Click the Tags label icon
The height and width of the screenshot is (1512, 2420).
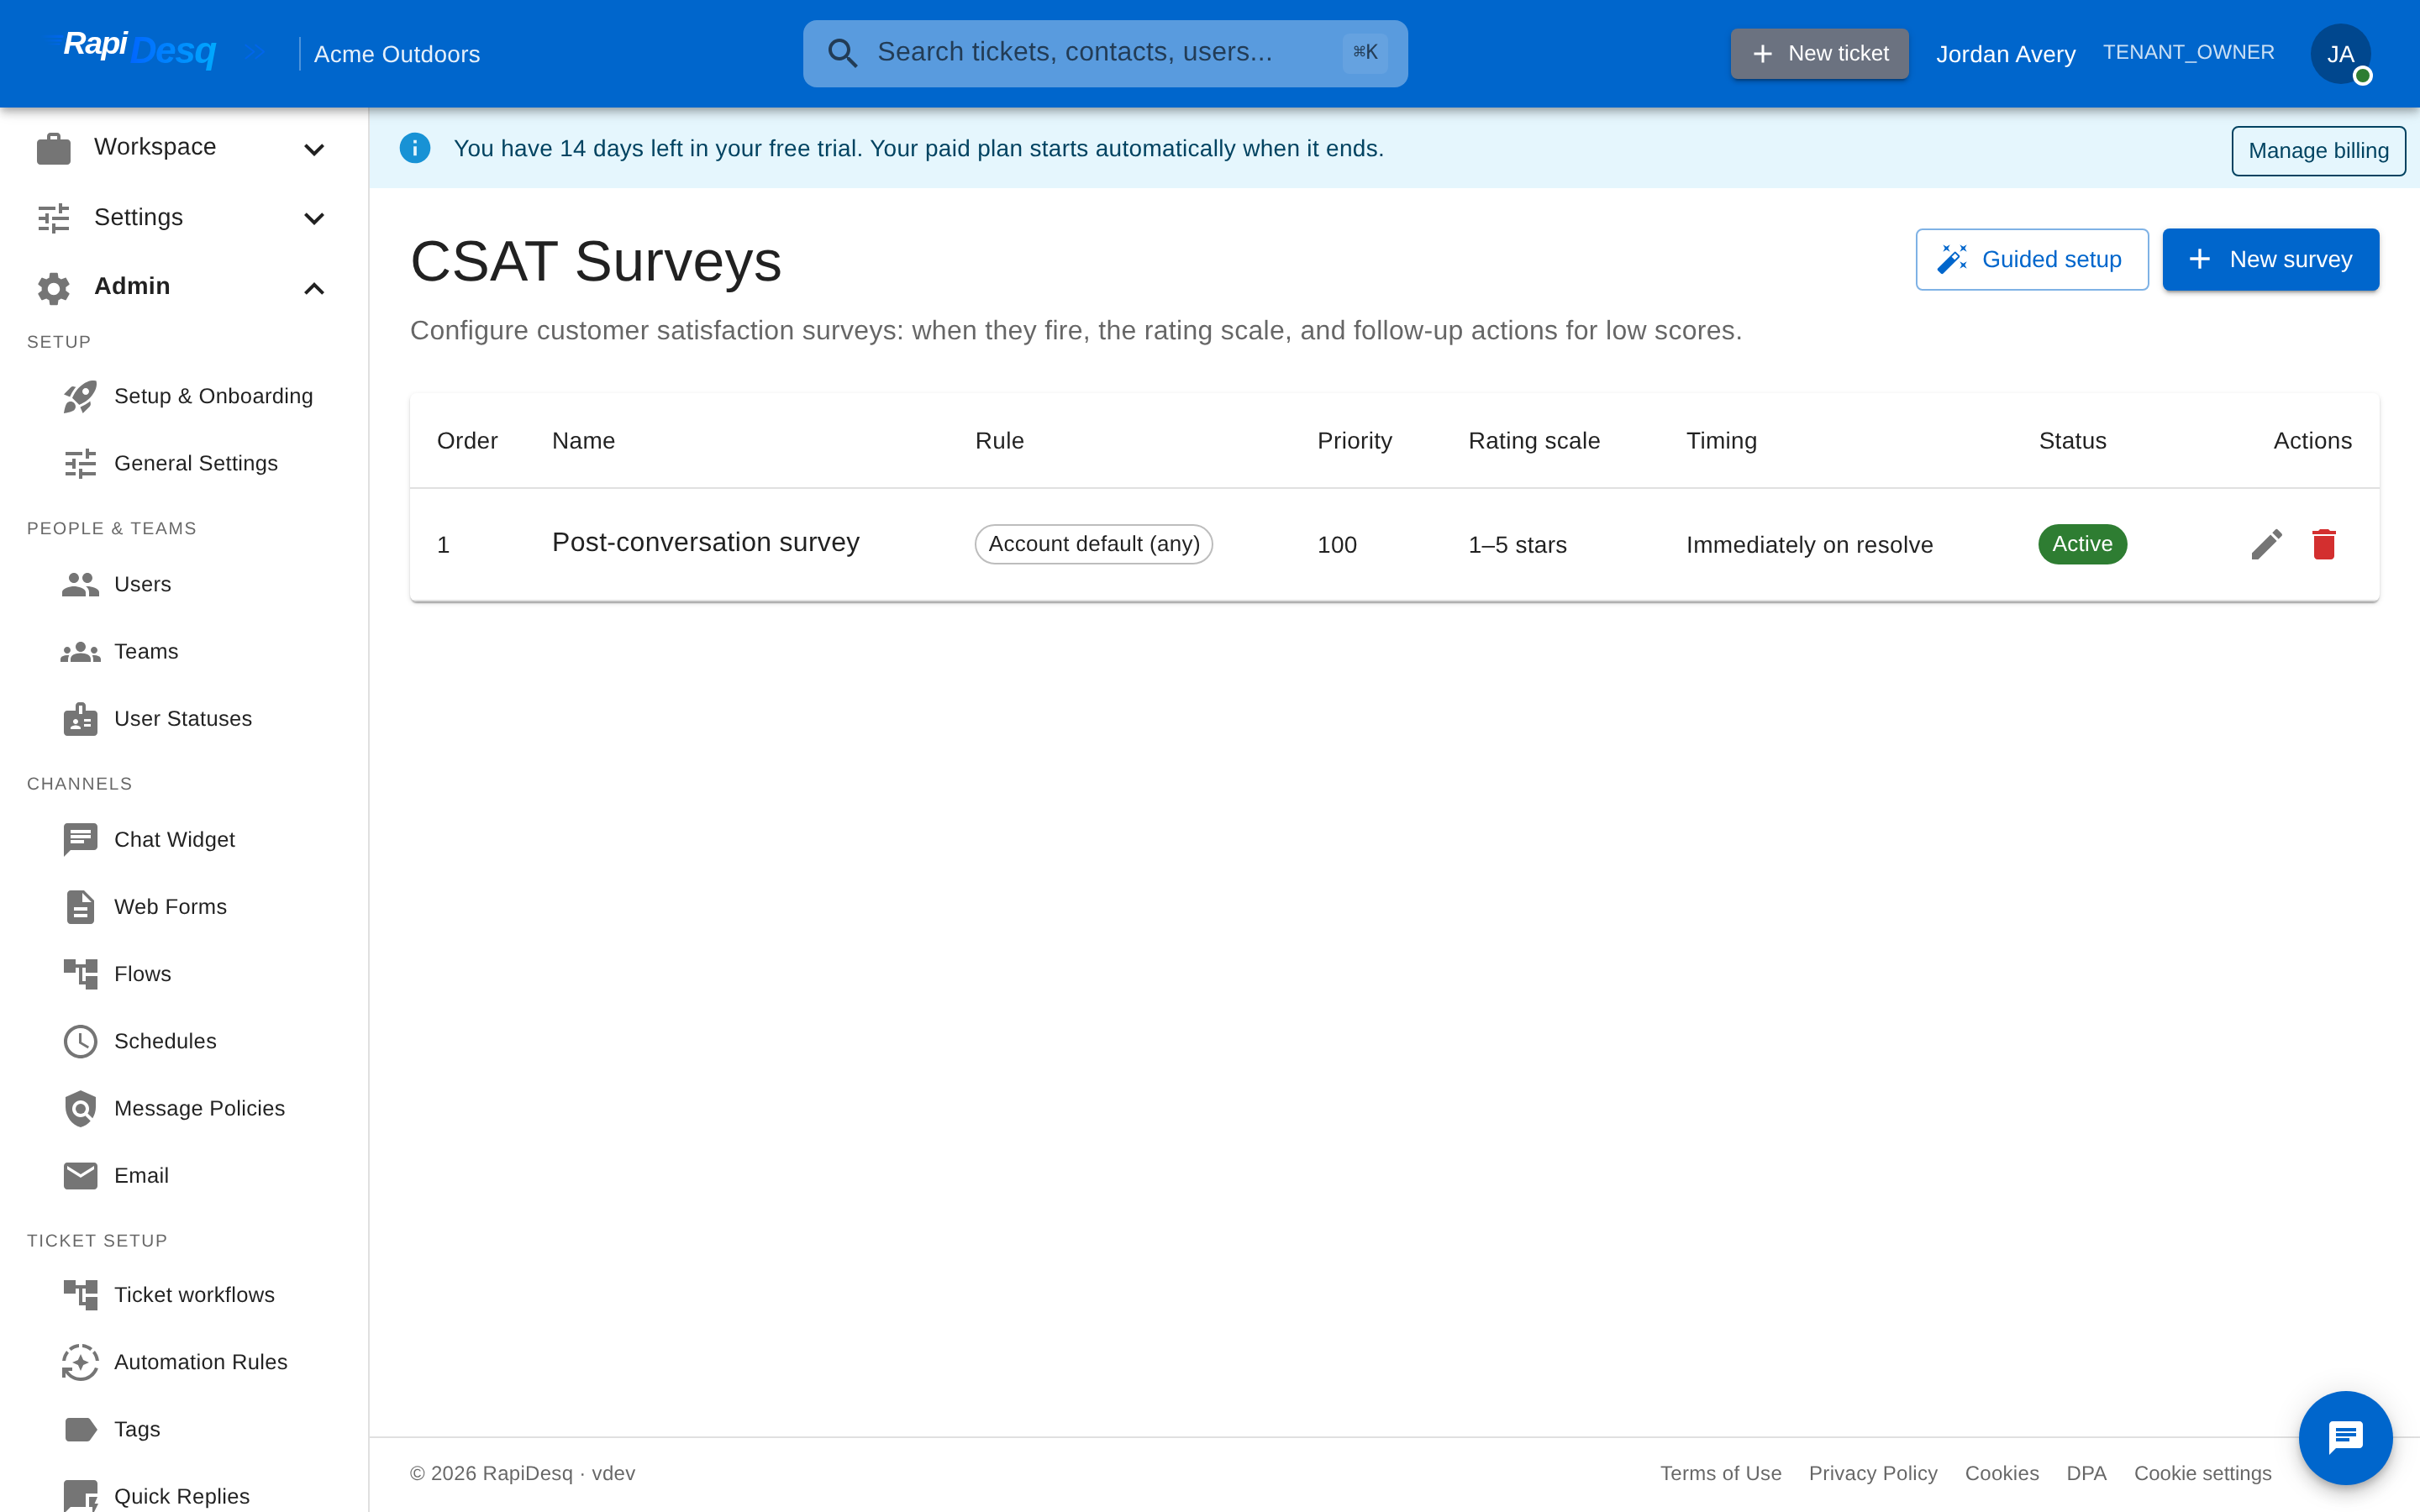pyautogui.click(x=80, y=1429)
